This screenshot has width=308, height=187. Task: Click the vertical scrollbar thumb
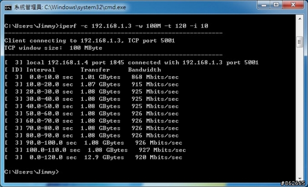300,42
